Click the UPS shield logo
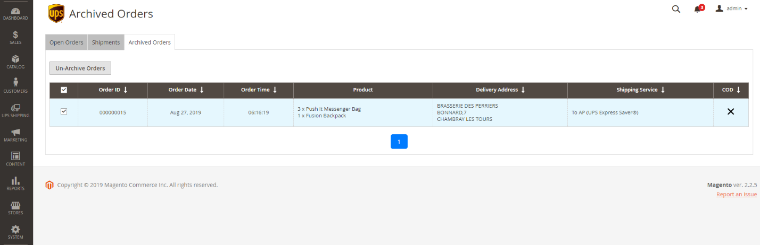 [56, 14]
